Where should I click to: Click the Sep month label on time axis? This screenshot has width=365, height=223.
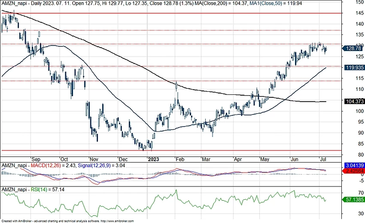point(36,159)
